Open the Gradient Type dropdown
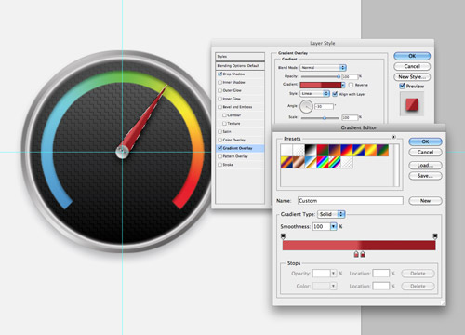This screenshot has height=335, width=465. click(x=331, y=214)
